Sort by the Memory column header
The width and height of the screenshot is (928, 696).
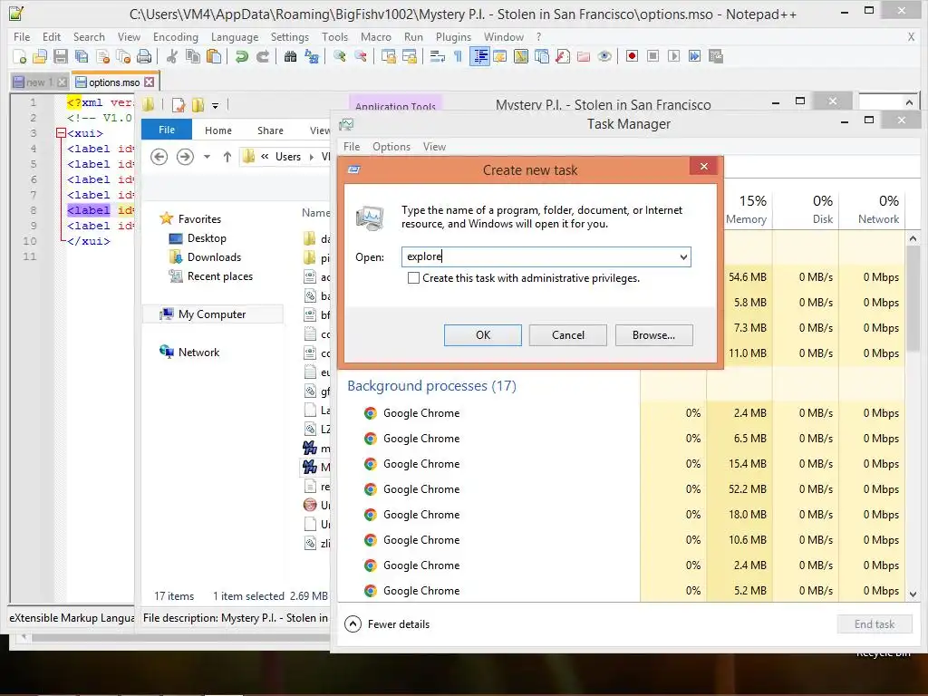pyautogui.click(x=746, y=210)
